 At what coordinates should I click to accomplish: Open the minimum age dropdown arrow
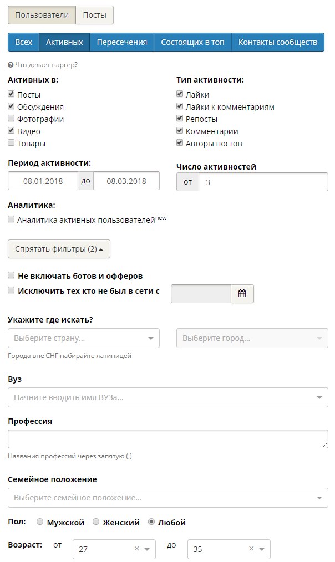147,549
